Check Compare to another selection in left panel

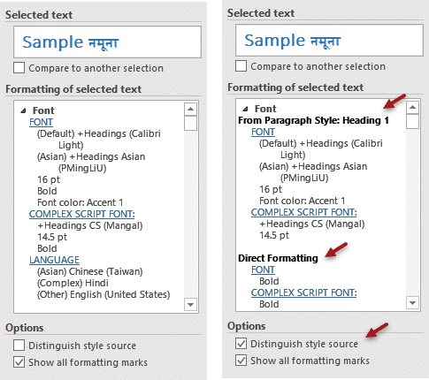(19, 68)
